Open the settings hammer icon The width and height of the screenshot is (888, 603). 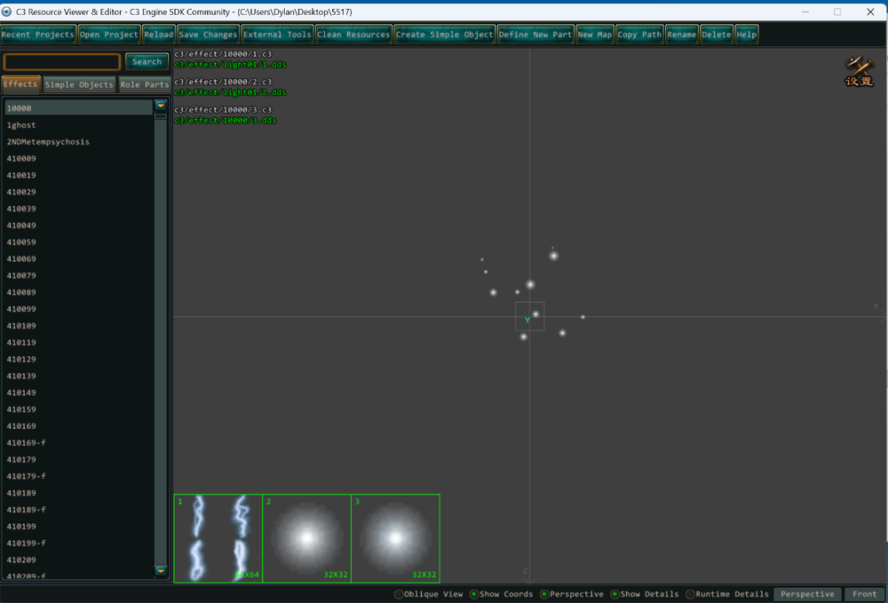pyautogui.click(x=859, y=71)
